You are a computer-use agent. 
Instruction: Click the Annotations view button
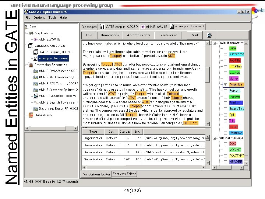point(110,35)
